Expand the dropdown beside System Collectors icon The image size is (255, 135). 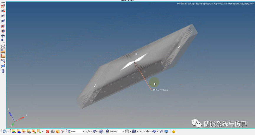(x=42, y=131)
